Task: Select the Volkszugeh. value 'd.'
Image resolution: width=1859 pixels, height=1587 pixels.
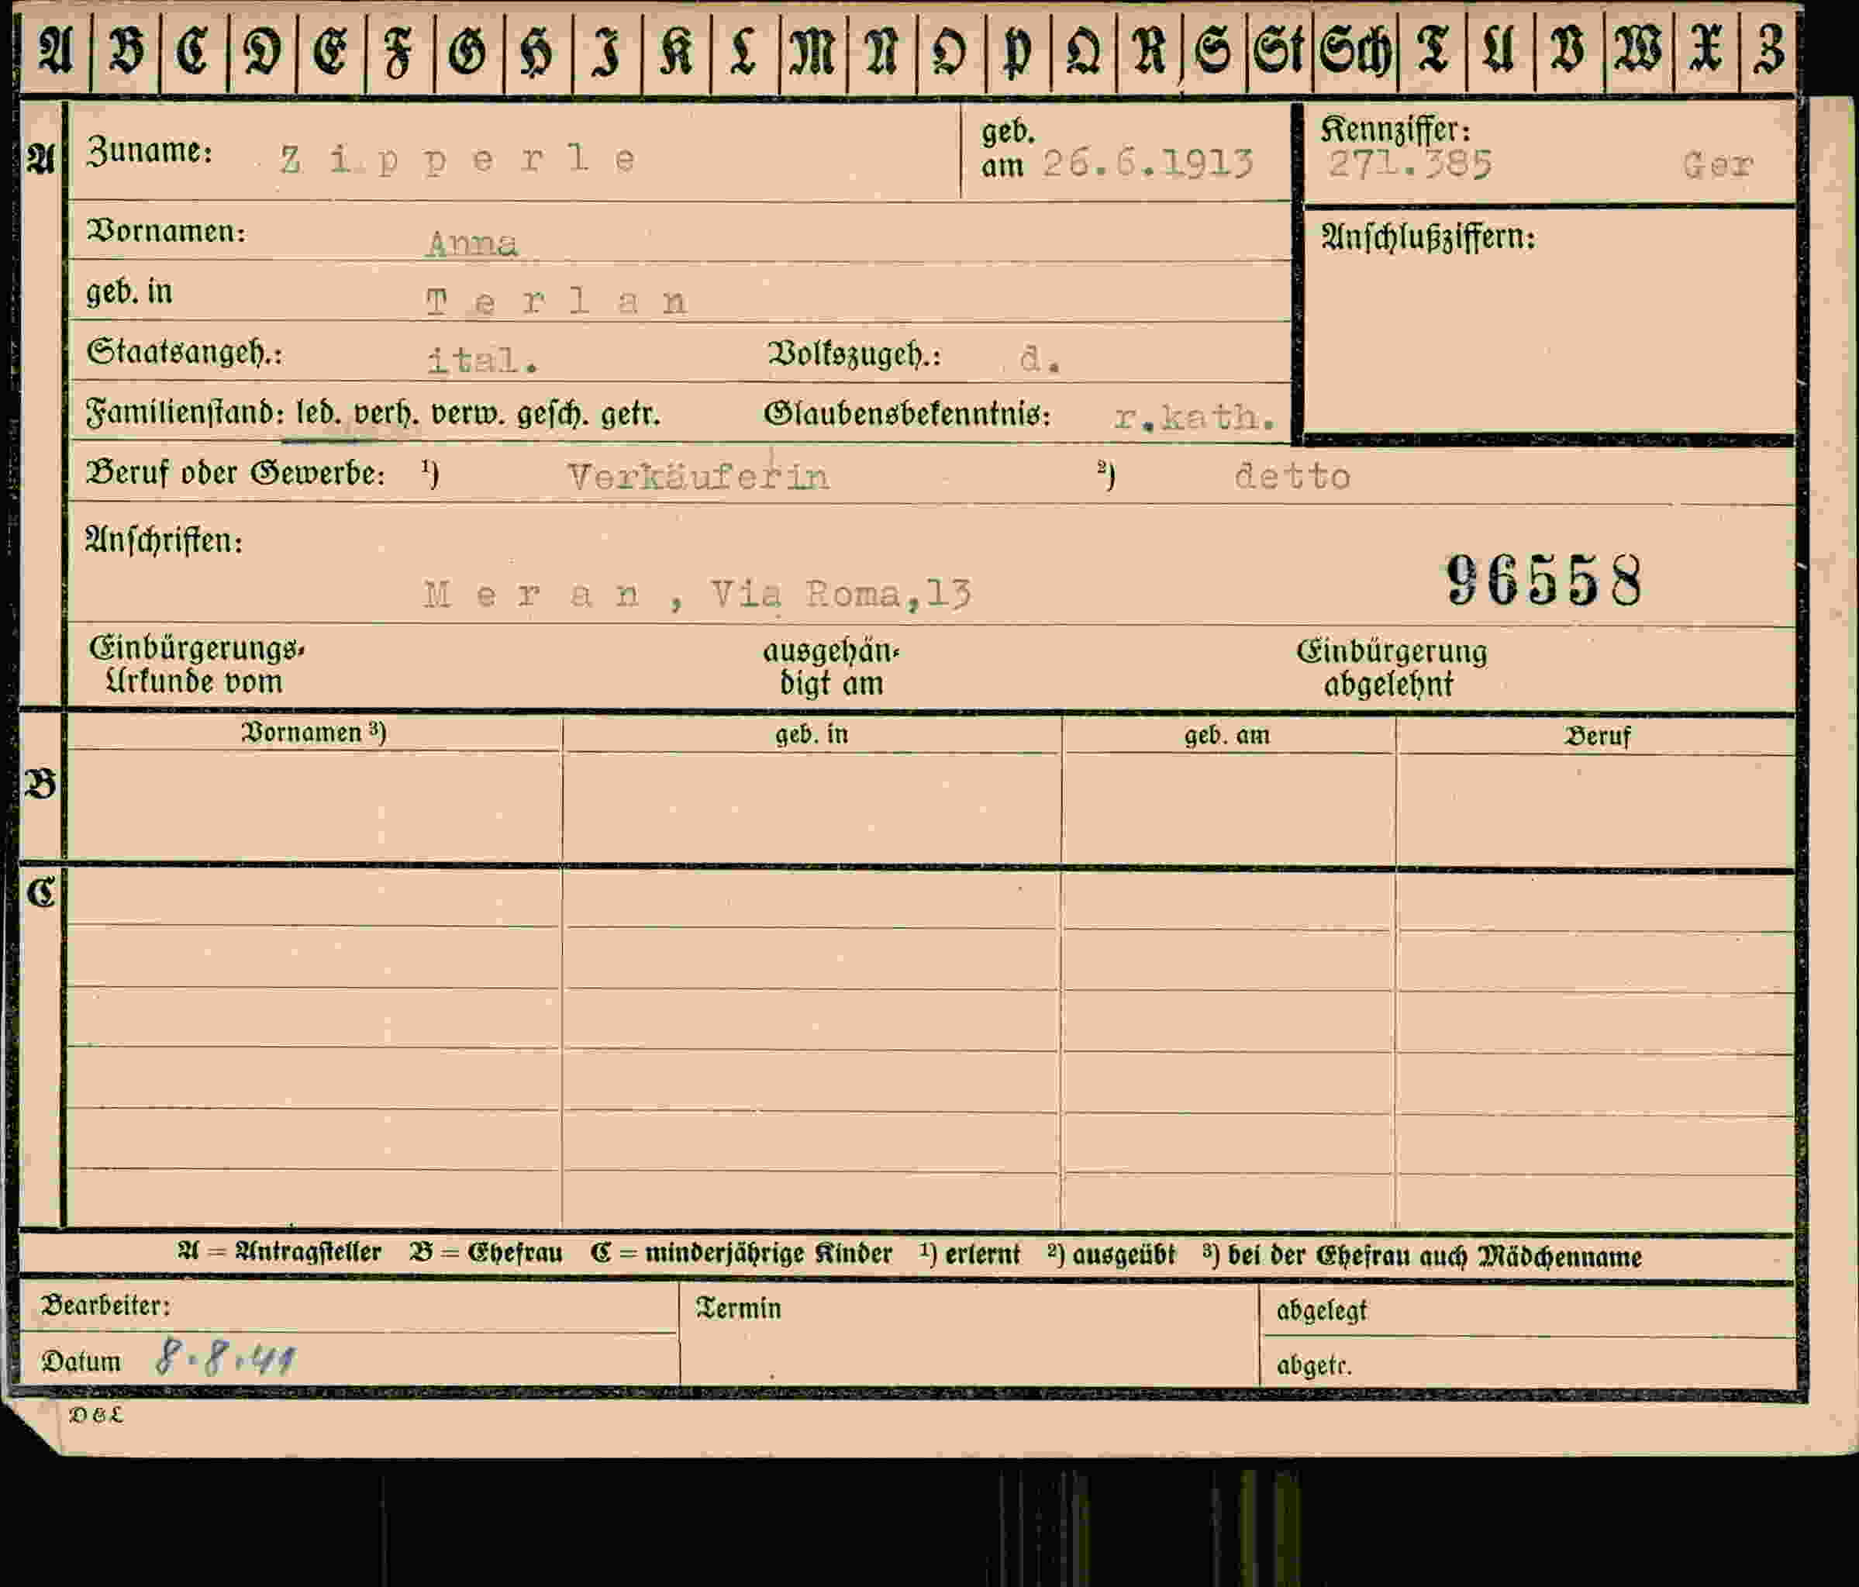Action: tap(1041, 360)
